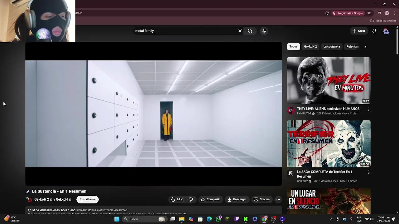Open OBS Studio from the taskbar
399x224 pixels.
[273, 219]
